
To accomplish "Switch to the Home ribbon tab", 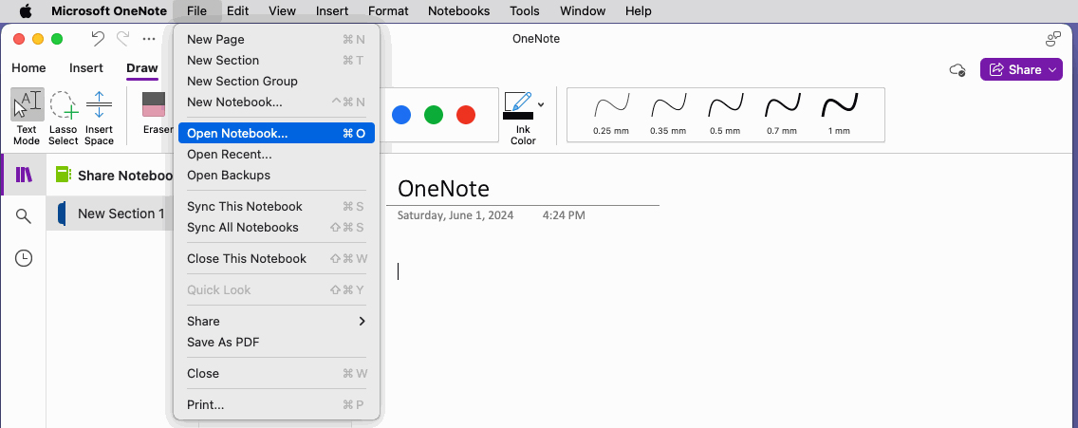I will click(28, 68).
